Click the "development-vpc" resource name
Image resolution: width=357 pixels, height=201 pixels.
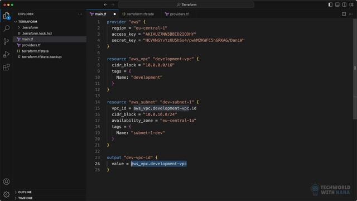pyautogui.click(x=173, y=59)
